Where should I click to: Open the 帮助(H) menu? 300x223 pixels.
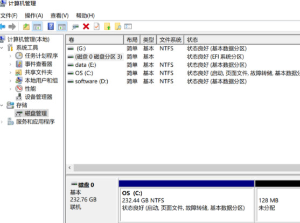click(x=85, y=16)
